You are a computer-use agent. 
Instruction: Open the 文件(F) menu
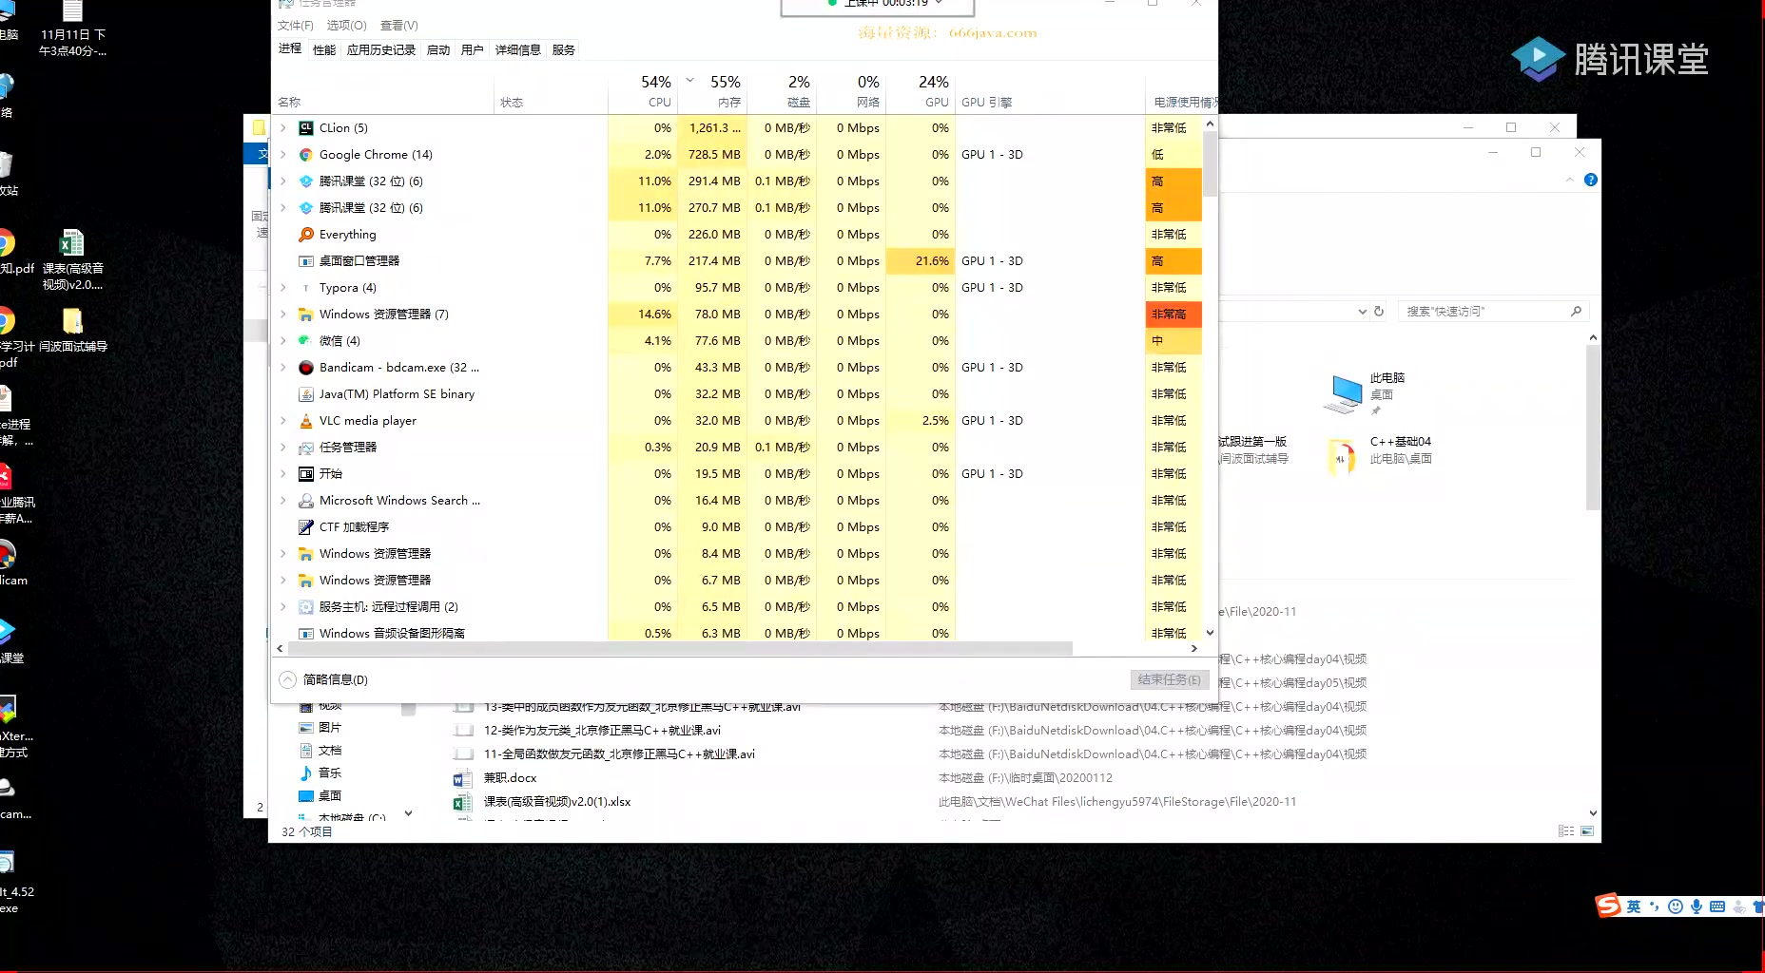pos(296,26)
